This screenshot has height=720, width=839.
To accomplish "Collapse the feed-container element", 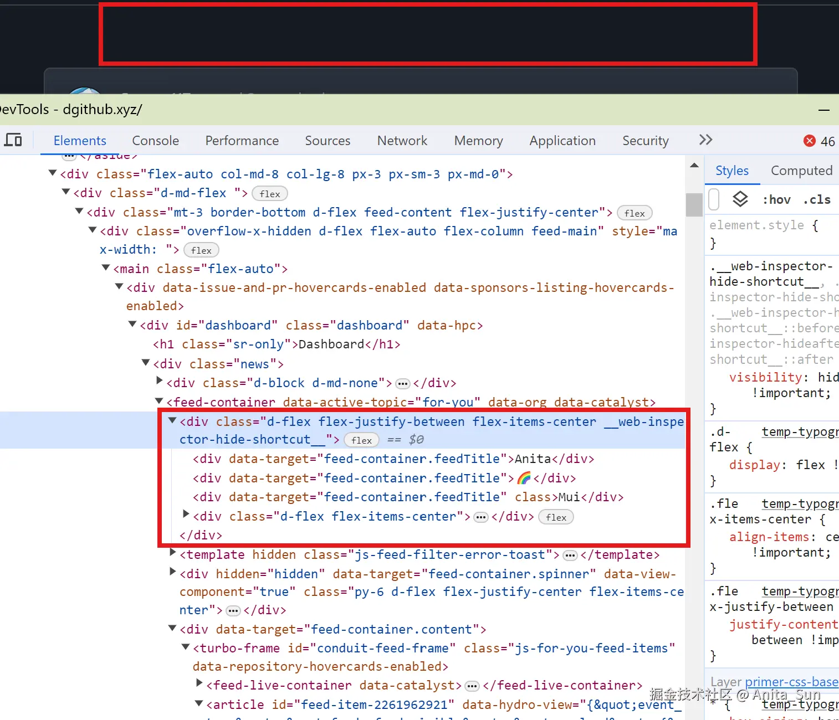I will pyautogui.click(x=159, y=401).
